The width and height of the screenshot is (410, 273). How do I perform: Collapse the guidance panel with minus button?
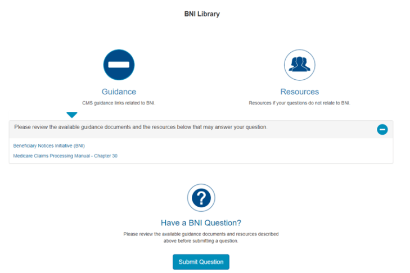pyautogui.click(x=382, y=130)
